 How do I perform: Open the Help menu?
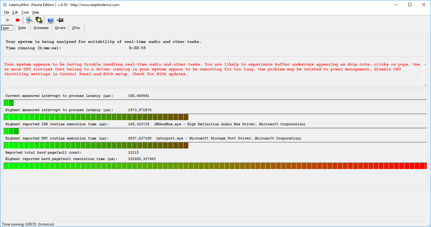(x=36, y=12)
